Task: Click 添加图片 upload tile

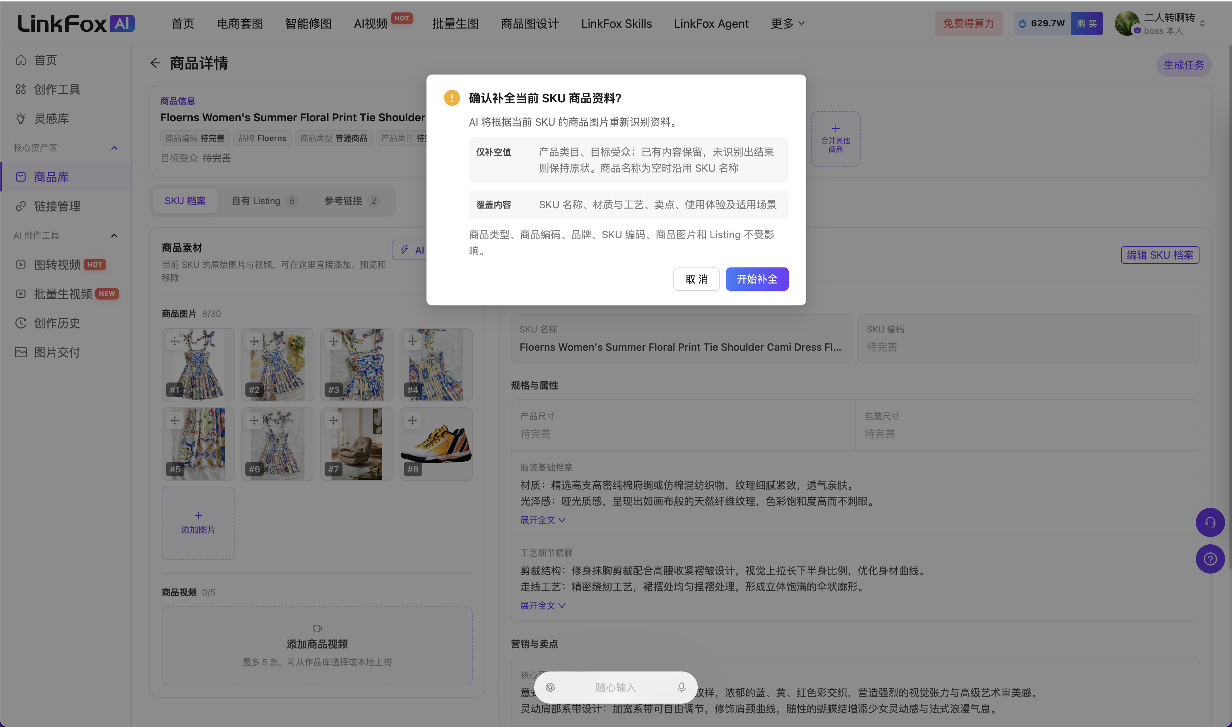Action: pyautogui.click(x=198, y=523)
